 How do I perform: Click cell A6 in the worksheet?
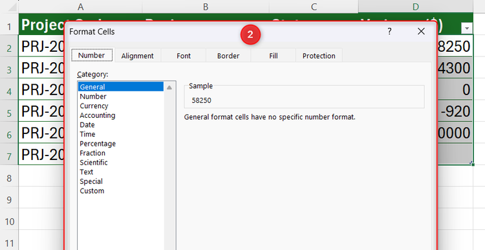coord(41,133)
